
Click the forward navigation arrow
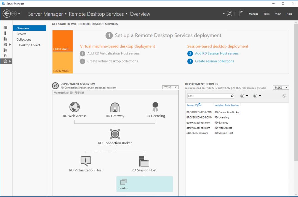point(14,14)
